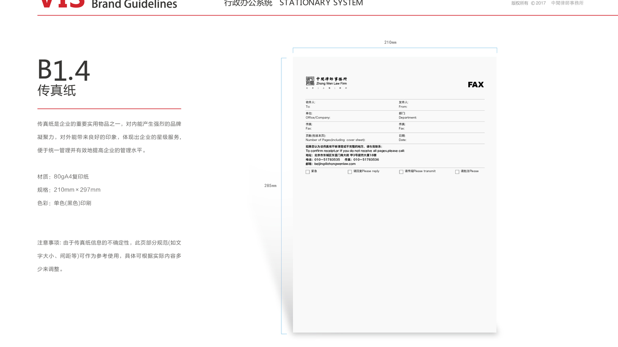This screenshot has height=347, width=618.
Task: Click the 'To confirm receipt' instruction line
Action: [355, 151]
